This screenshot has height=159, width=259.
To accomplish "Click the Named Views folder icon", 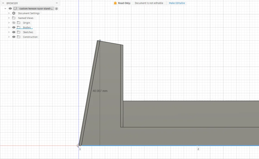I will point(14,18).
